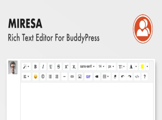
Task: Click the GIF button
Action: click(x=88, y=77)
